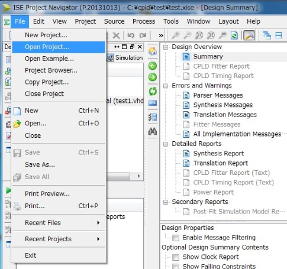Viewport: 287px width, 269px height.
Task: Open Parser Messages item
Action: 218,95
